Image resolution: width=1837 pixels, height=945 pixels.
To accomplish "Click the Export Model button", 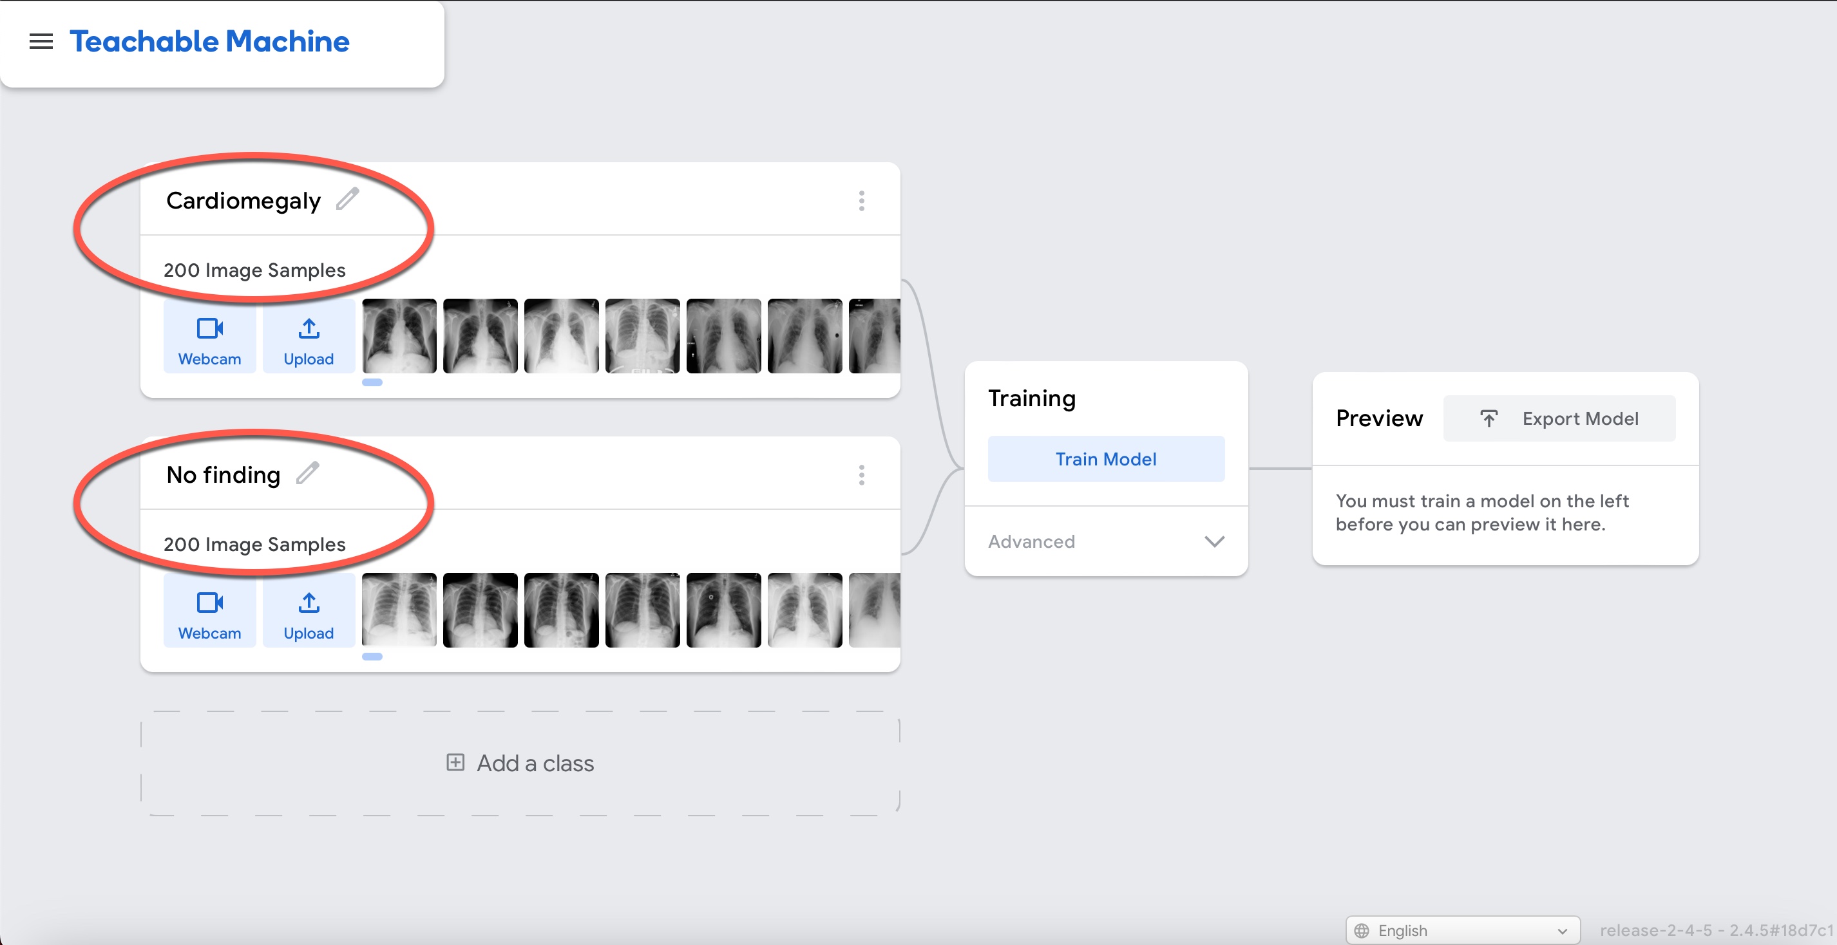I will [x=1558, y=418].
